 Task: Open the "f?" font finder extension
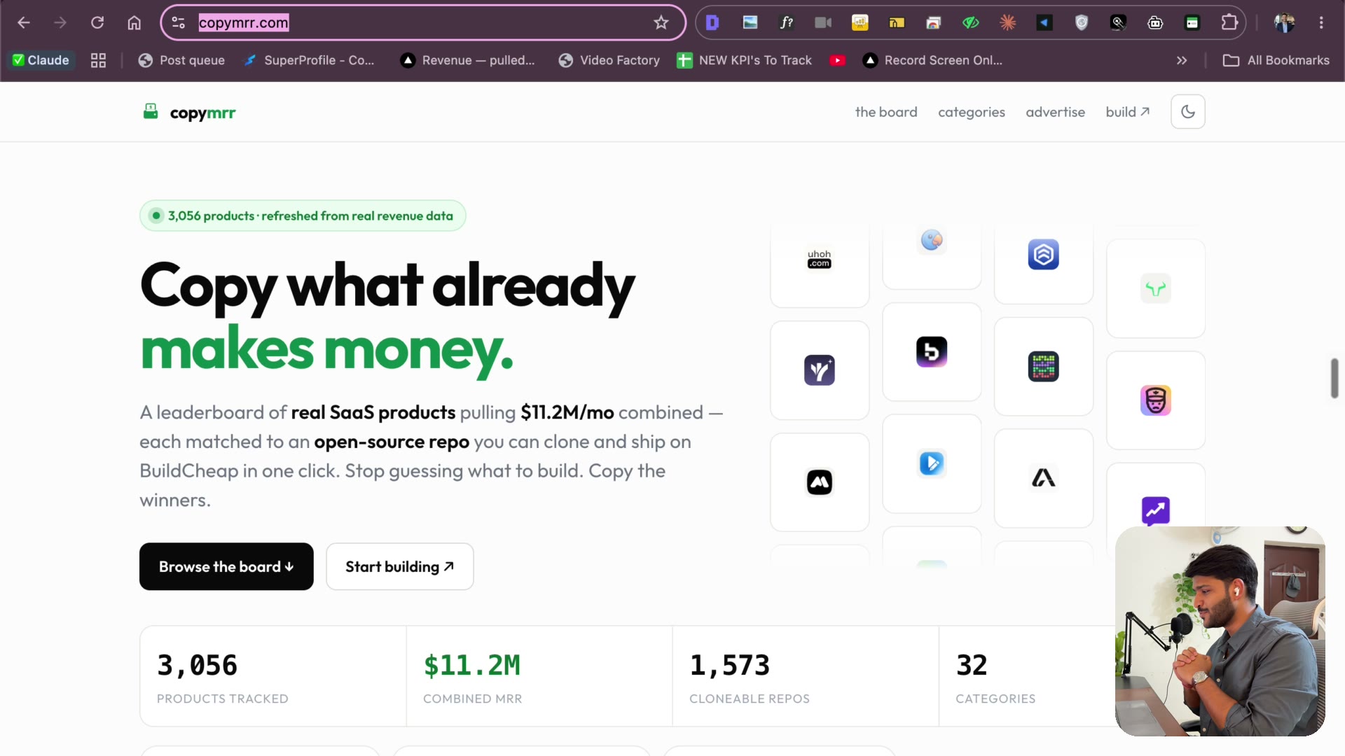click(x=787, y=22)
